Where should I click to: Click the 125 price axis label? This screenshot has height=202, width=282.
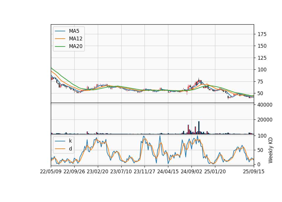[x=262, y=58]
